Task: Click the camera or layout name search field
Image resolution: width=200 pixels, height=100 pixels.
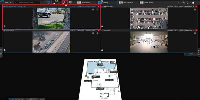Action: click(28, 2)
